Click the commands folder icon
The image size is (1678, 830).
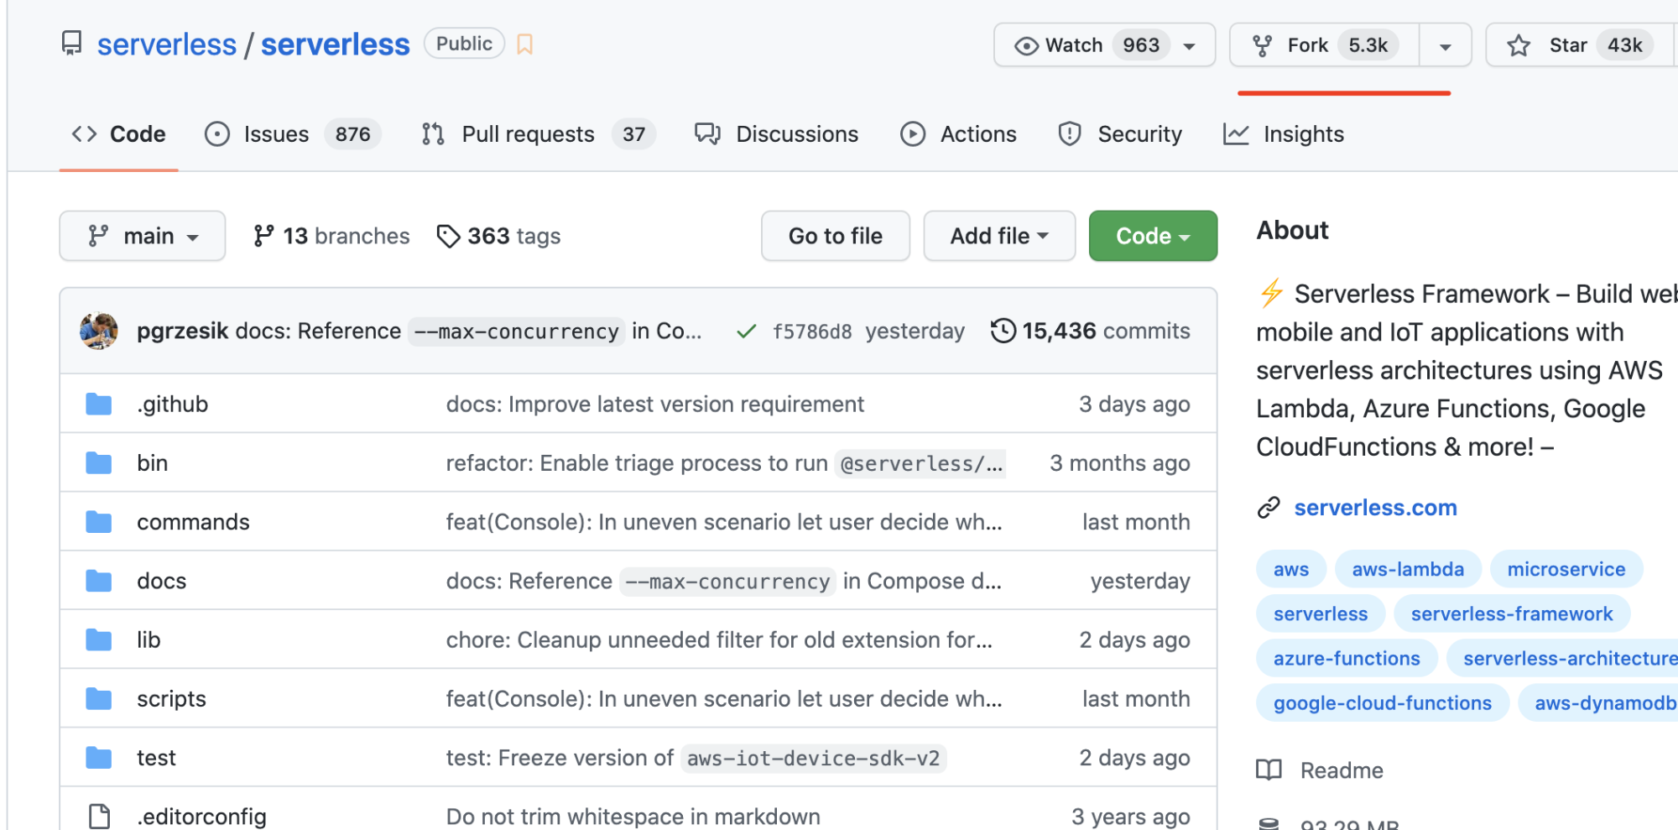click(x=99, y=522)
